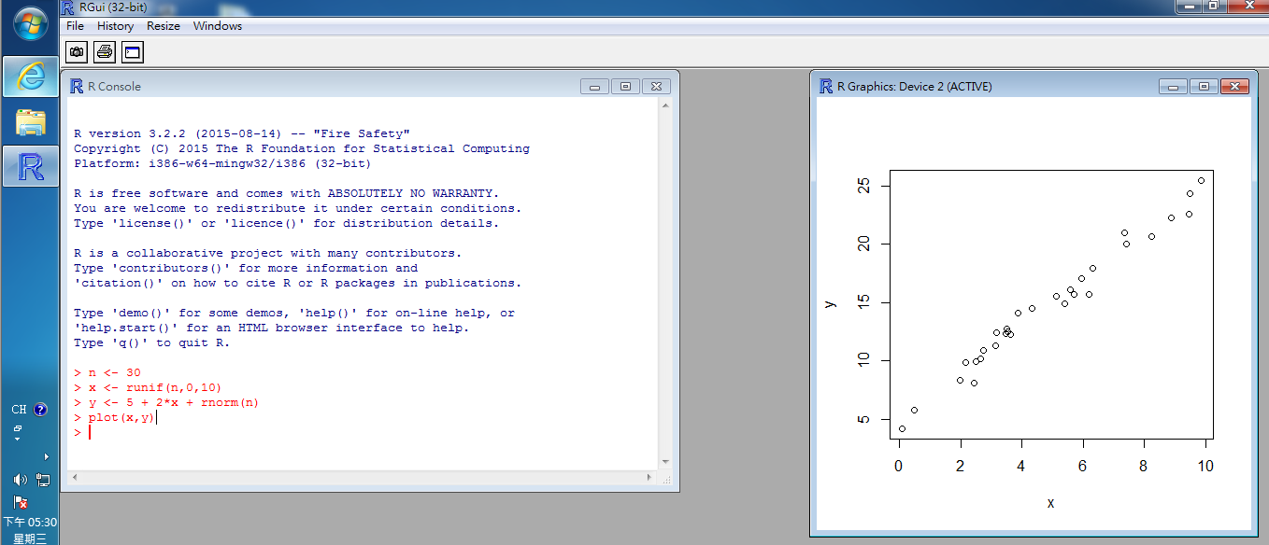
Task: Minimize the R Console window
Action: (x=594, y=87)
